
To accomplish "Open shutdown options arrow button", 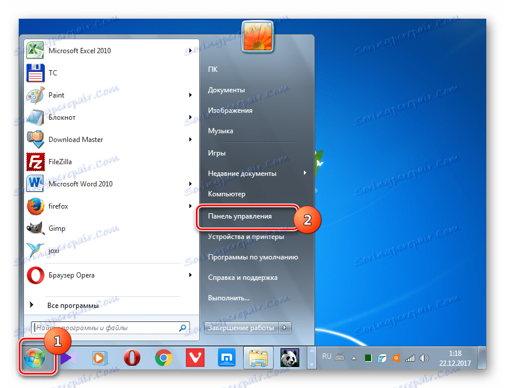I will tap(285, 328).
